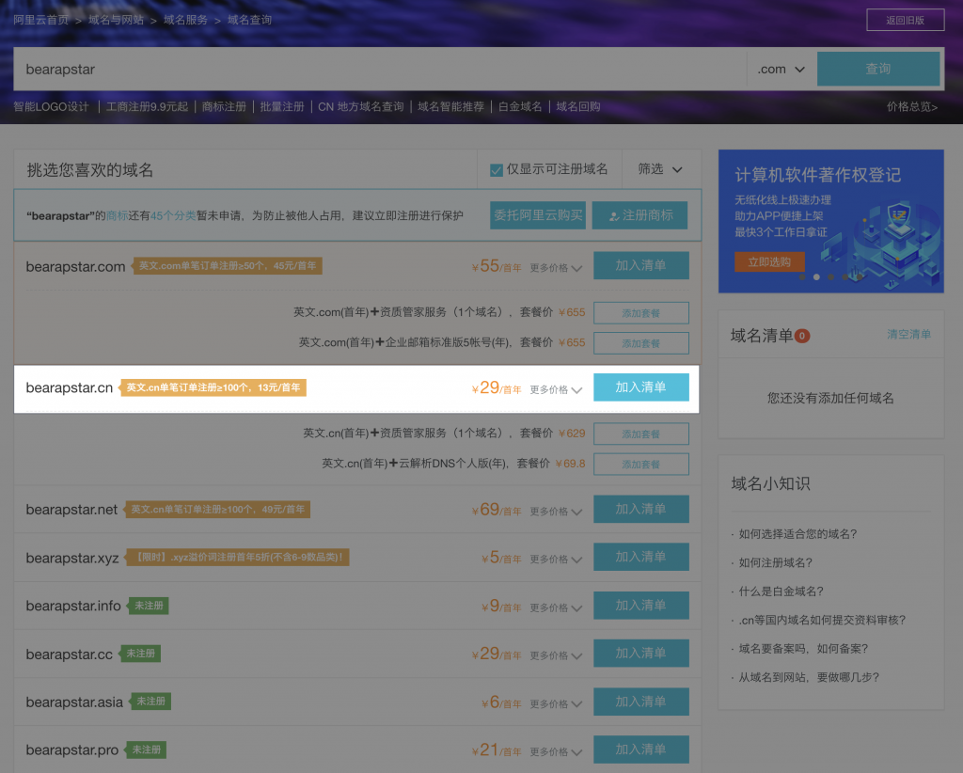The image size is (963, 773).
Task: Expand 更多价格 for bearapstar.cc
Action: [x=556, y=655]
